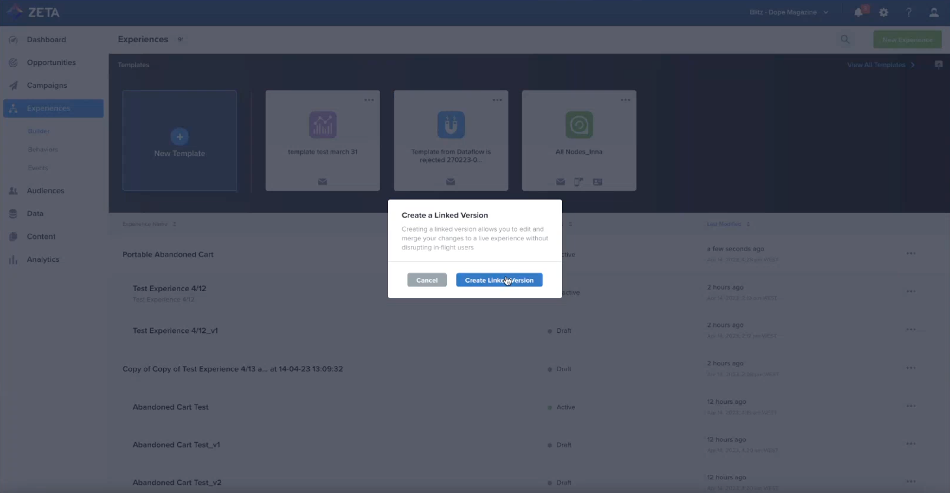Click Create Linked Version button
The width and height of the screenshot is (950, 493).
click(x=499, y=280)
